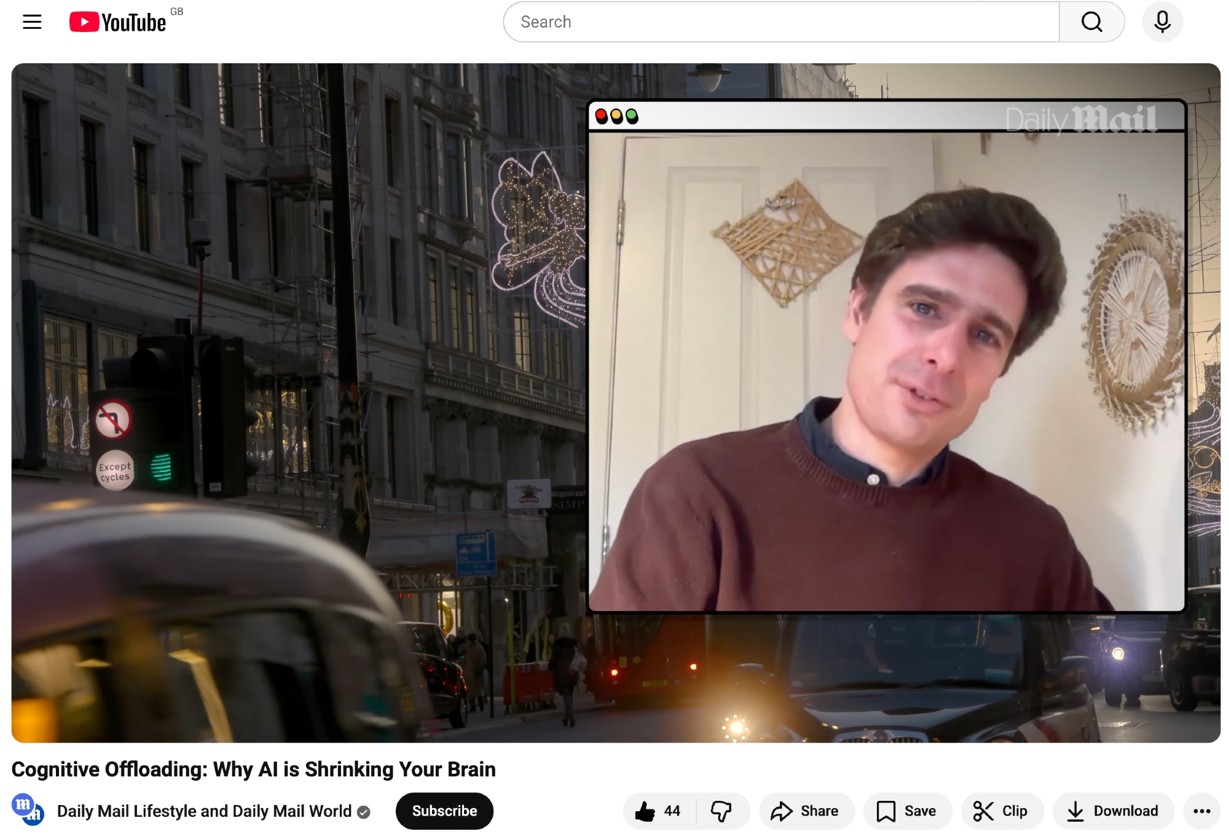Click the search magnifier button

pos(1091,22)
